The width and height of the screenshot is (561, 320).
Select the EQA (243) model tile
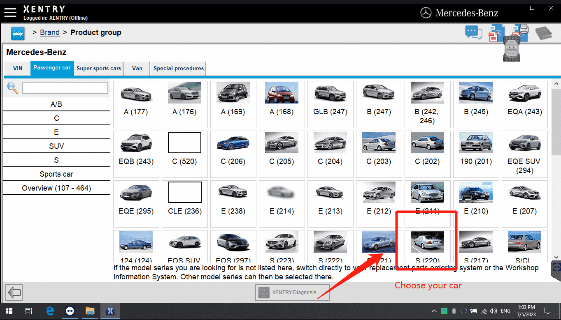click(x=524, y=104)
